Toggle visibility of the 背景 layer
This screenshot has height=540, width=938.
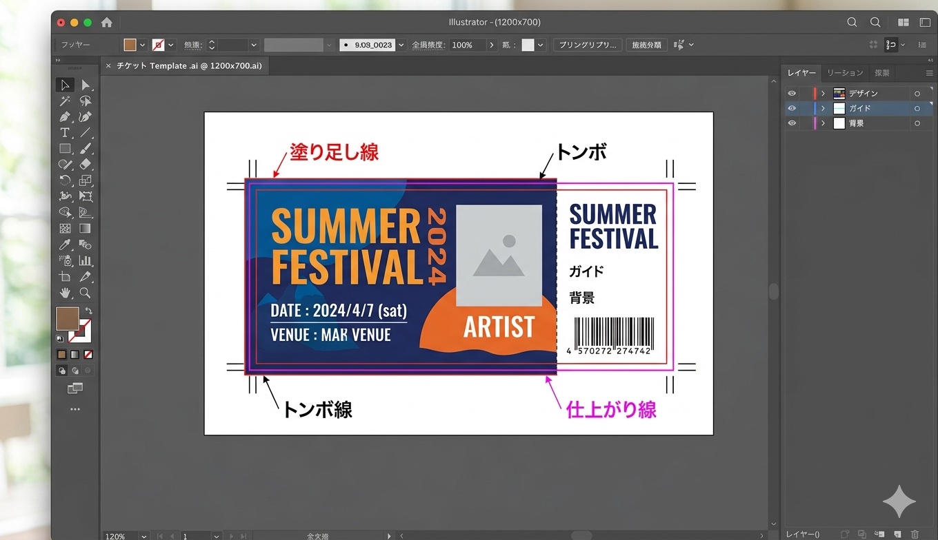792,123
